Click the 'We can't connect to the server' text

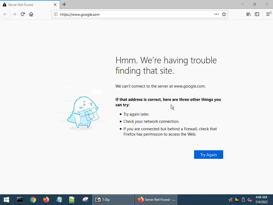[x=160, y=86]
